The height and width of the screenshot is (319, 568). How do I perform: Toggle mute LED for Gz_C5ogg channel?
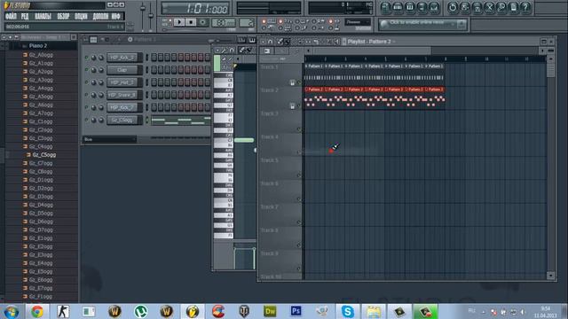coord(87,120)
